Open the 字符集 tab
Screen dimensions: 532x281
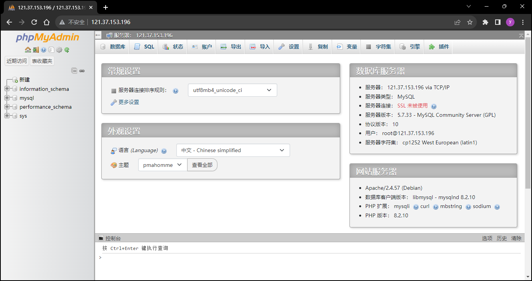pyautogui.click(x=379, y=47)
